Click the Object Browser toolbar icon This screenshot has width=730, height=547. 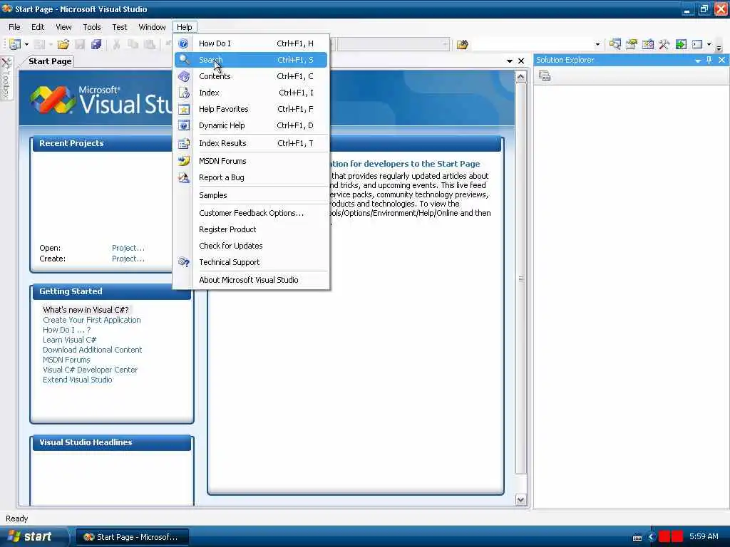pos(647,44)
